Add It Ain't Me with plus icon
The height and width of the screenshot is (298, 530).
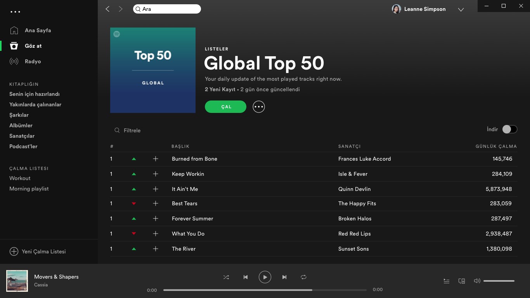[x=156, y=189]
